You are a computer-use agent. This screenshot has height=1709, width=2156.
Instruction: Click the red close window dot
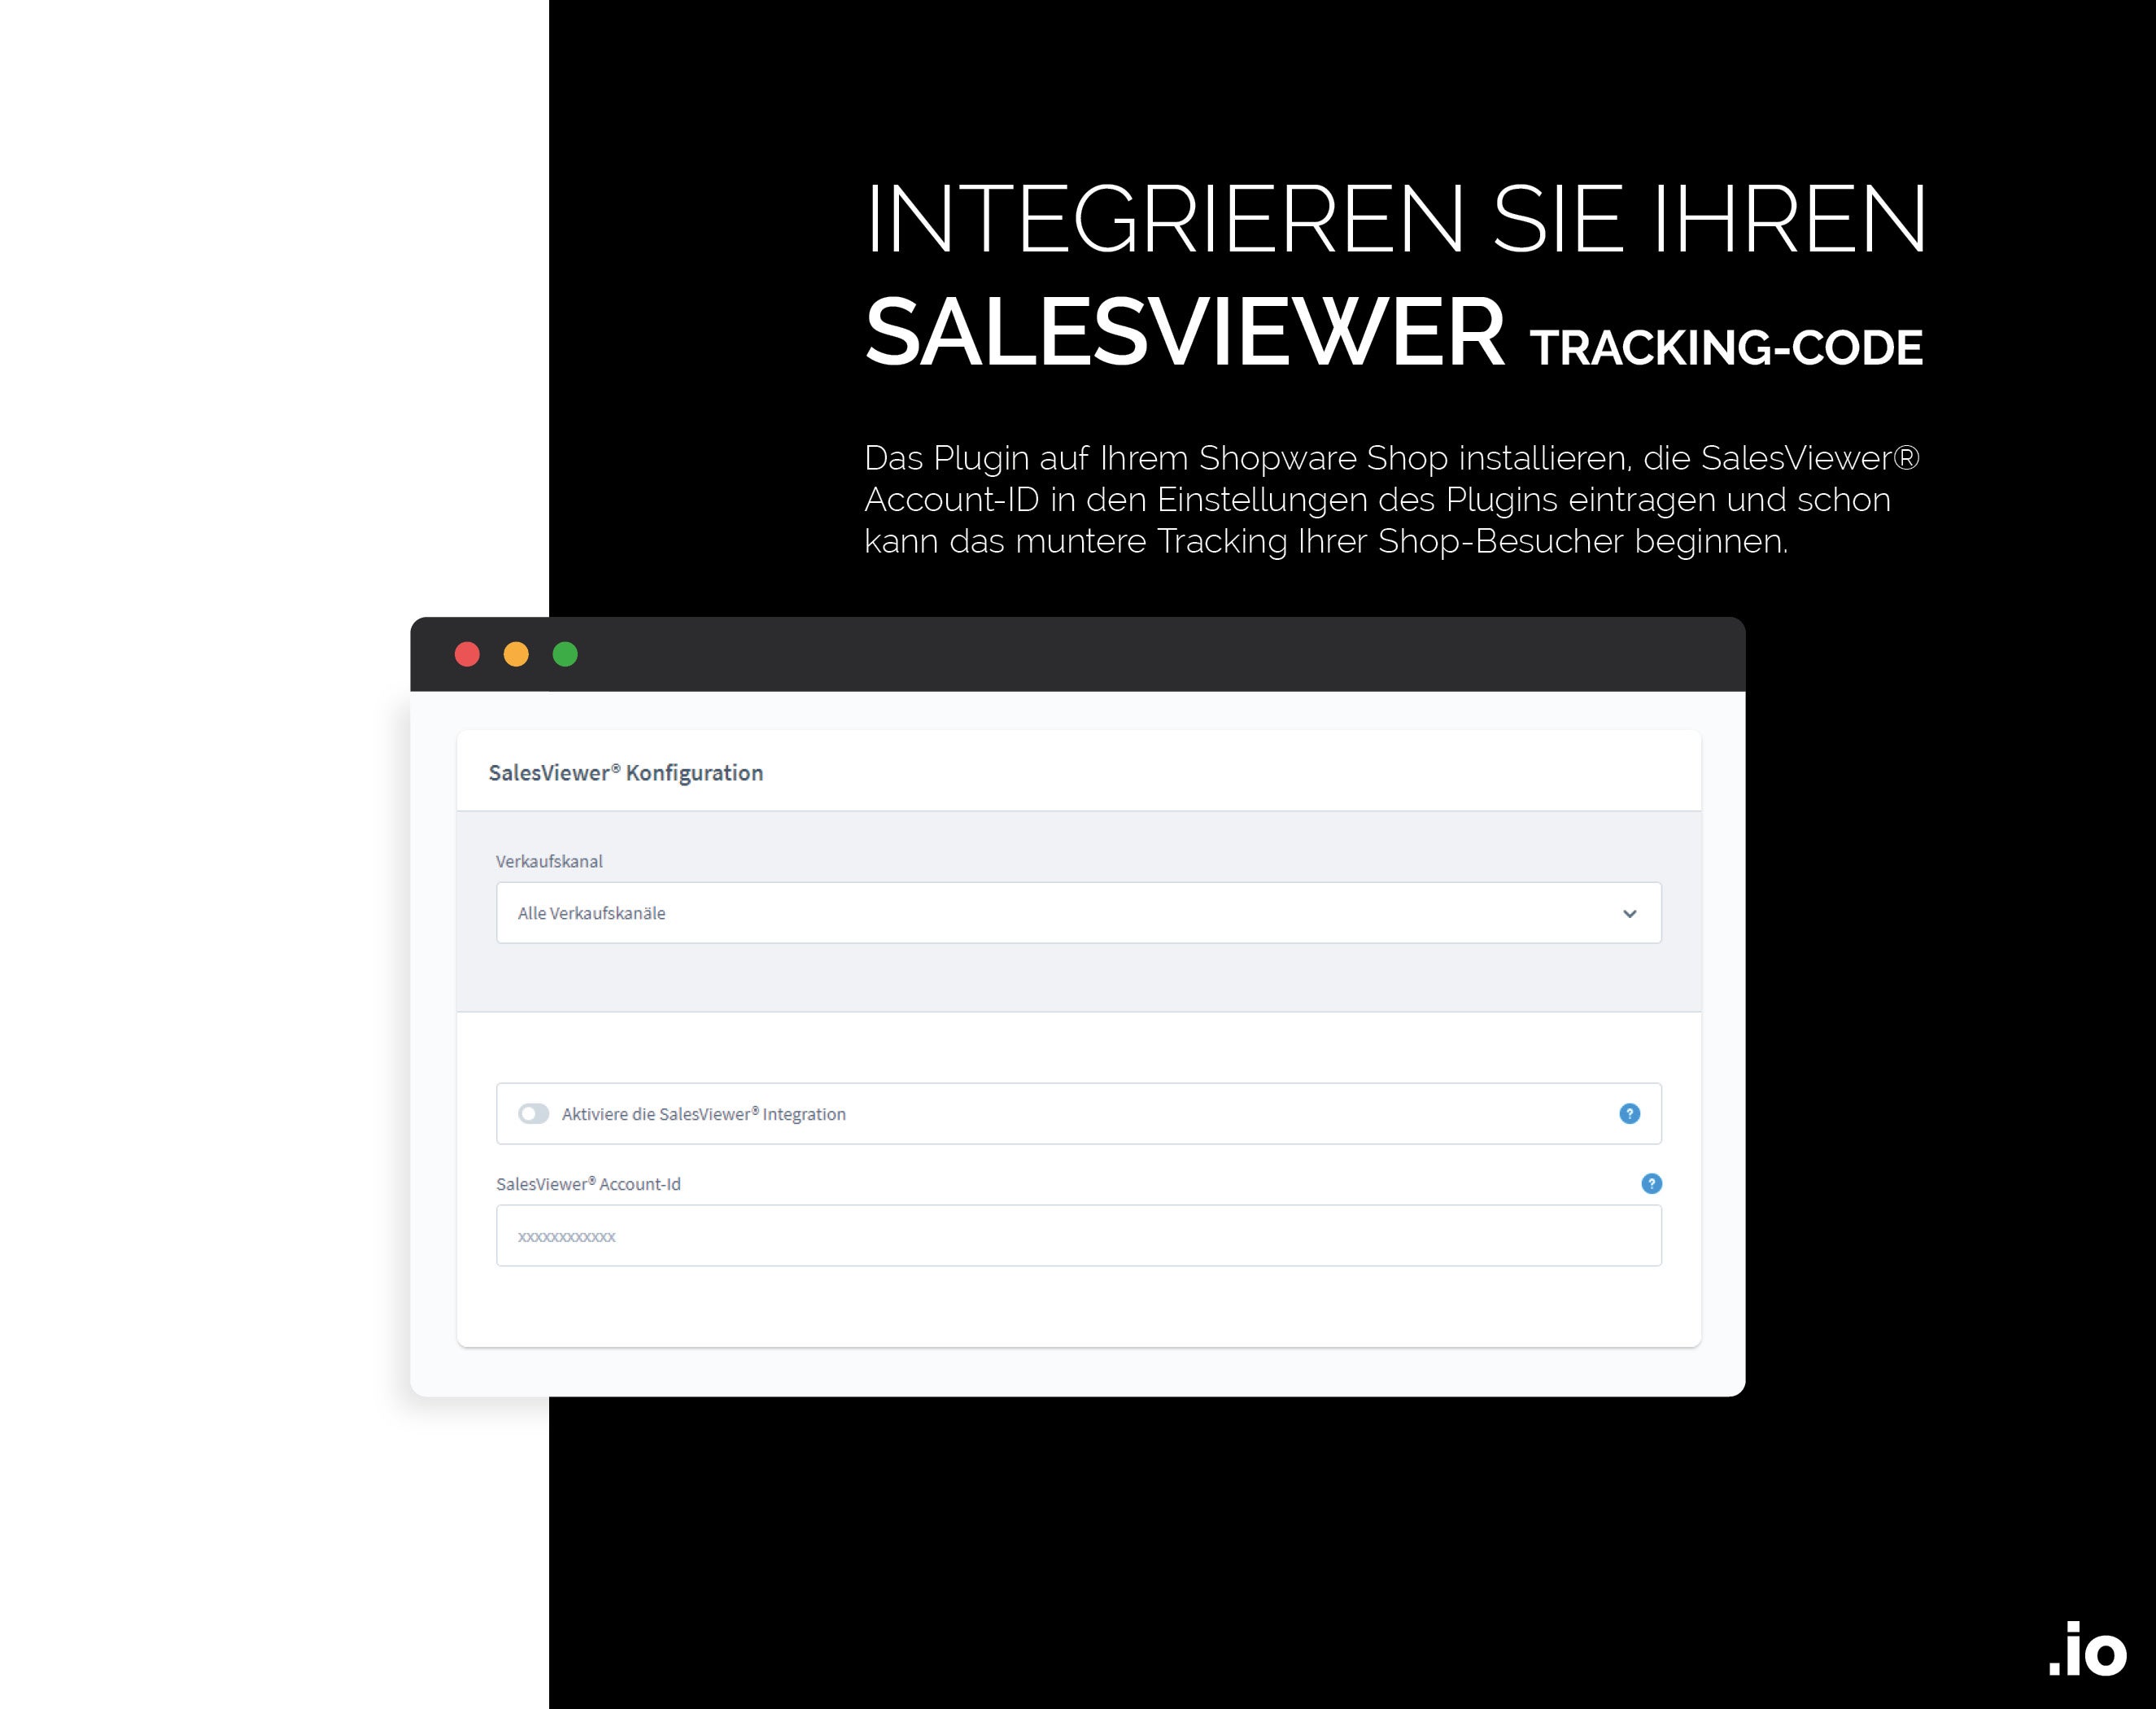click(467, 654)
